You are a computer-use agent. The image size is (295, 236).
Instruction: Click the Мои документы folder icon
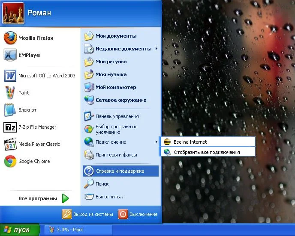89,36
